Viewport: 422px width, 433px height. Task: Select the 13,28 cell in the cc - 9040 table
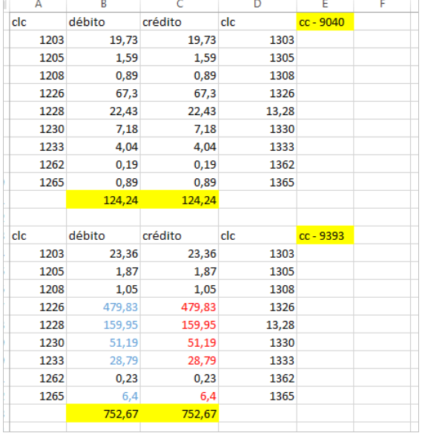(x=257, y=111)
